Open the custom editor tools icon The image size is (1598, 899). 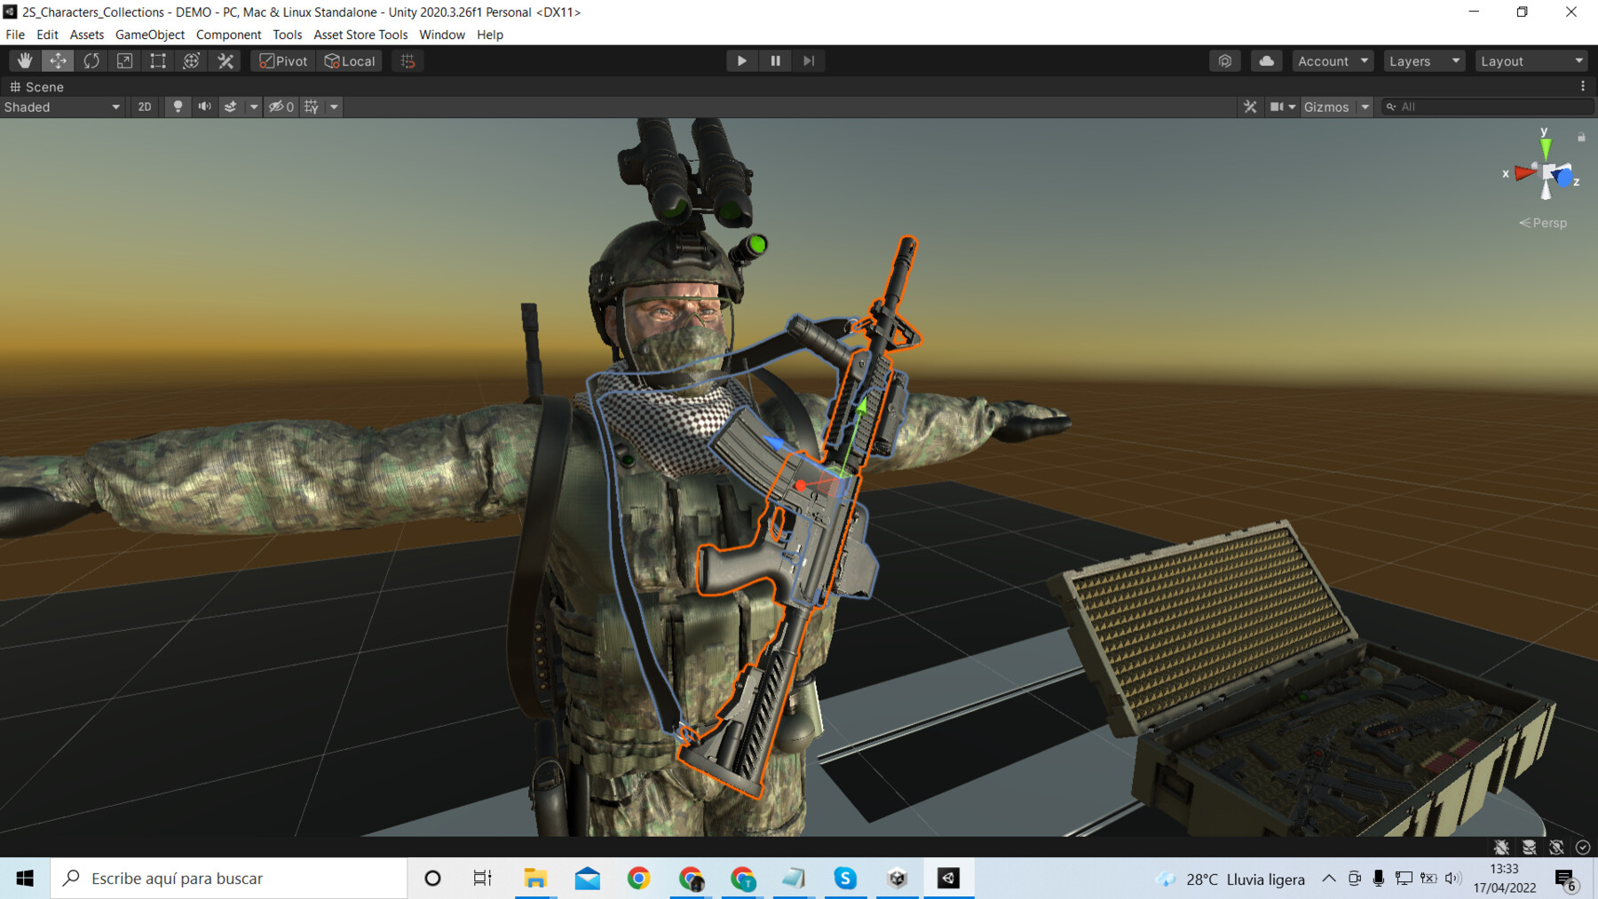[225, 60]
